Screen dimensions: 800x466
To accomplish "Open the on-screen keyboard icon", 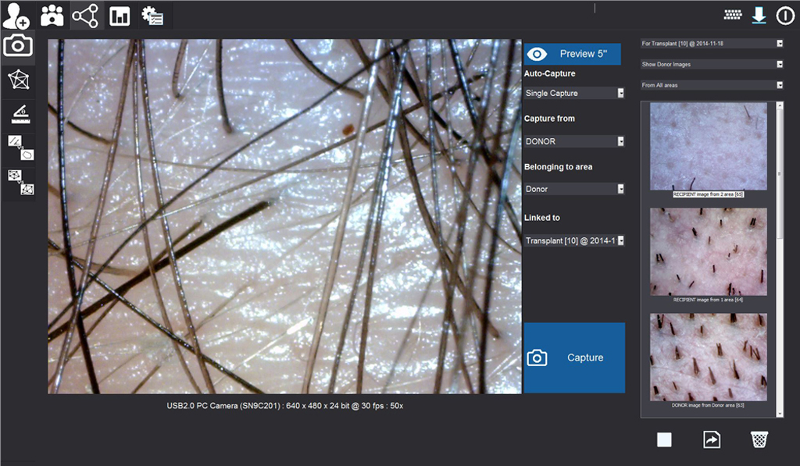I will coord(732,15).
